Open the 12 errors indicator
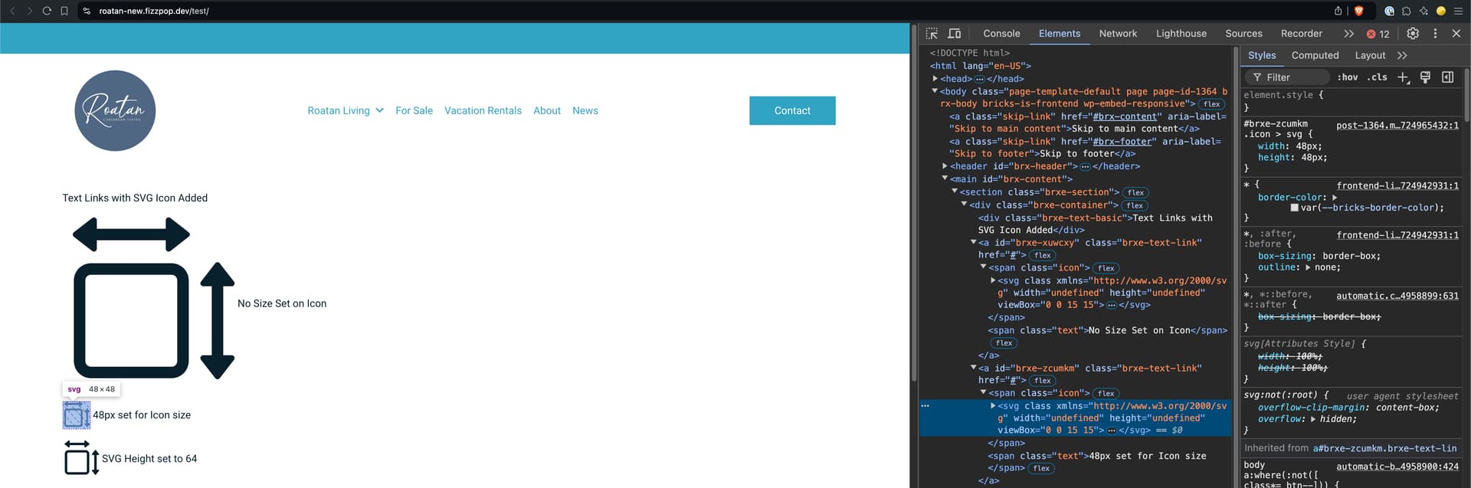Viewport: 1471px width, 488px height. coord(1378,34)
